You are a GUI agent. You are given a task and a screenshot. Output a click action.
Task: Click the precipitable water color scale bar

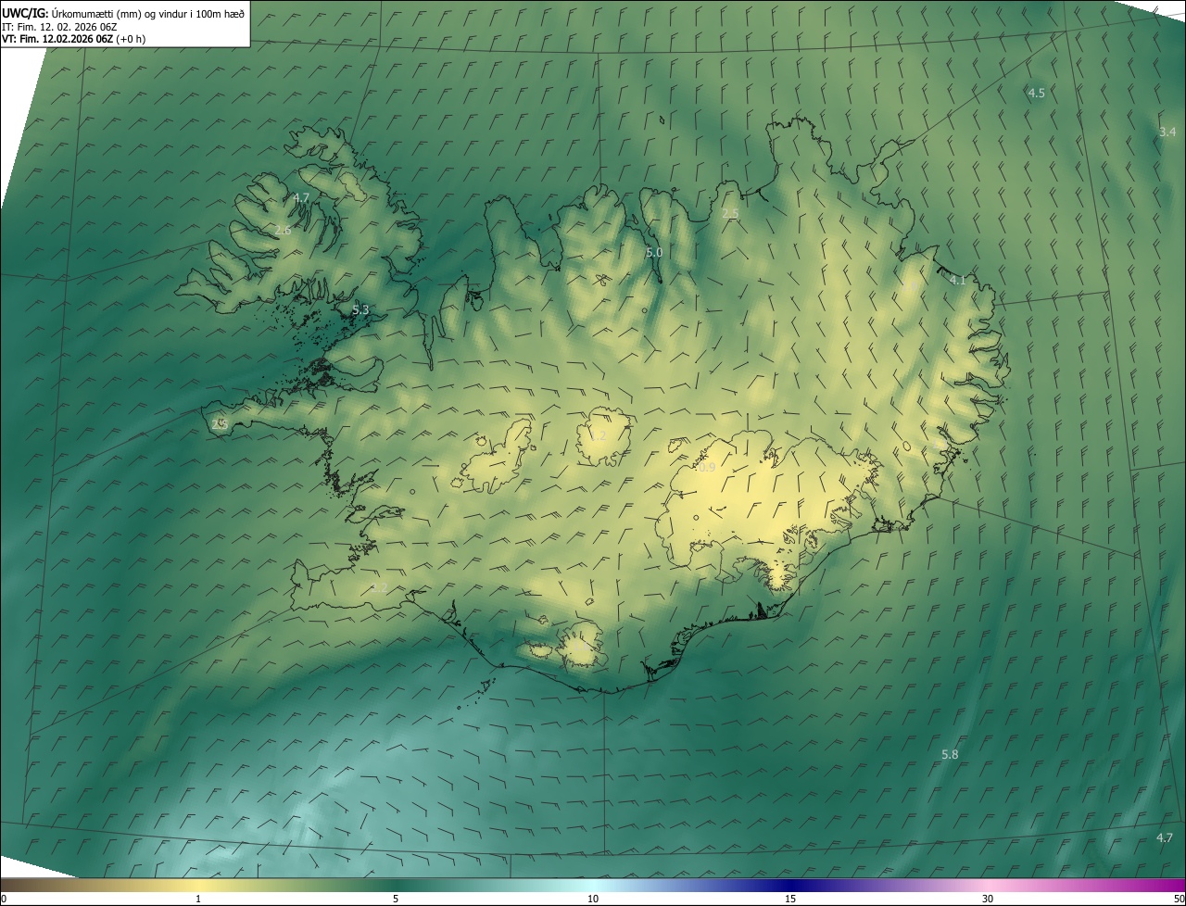tap(593, 885)
